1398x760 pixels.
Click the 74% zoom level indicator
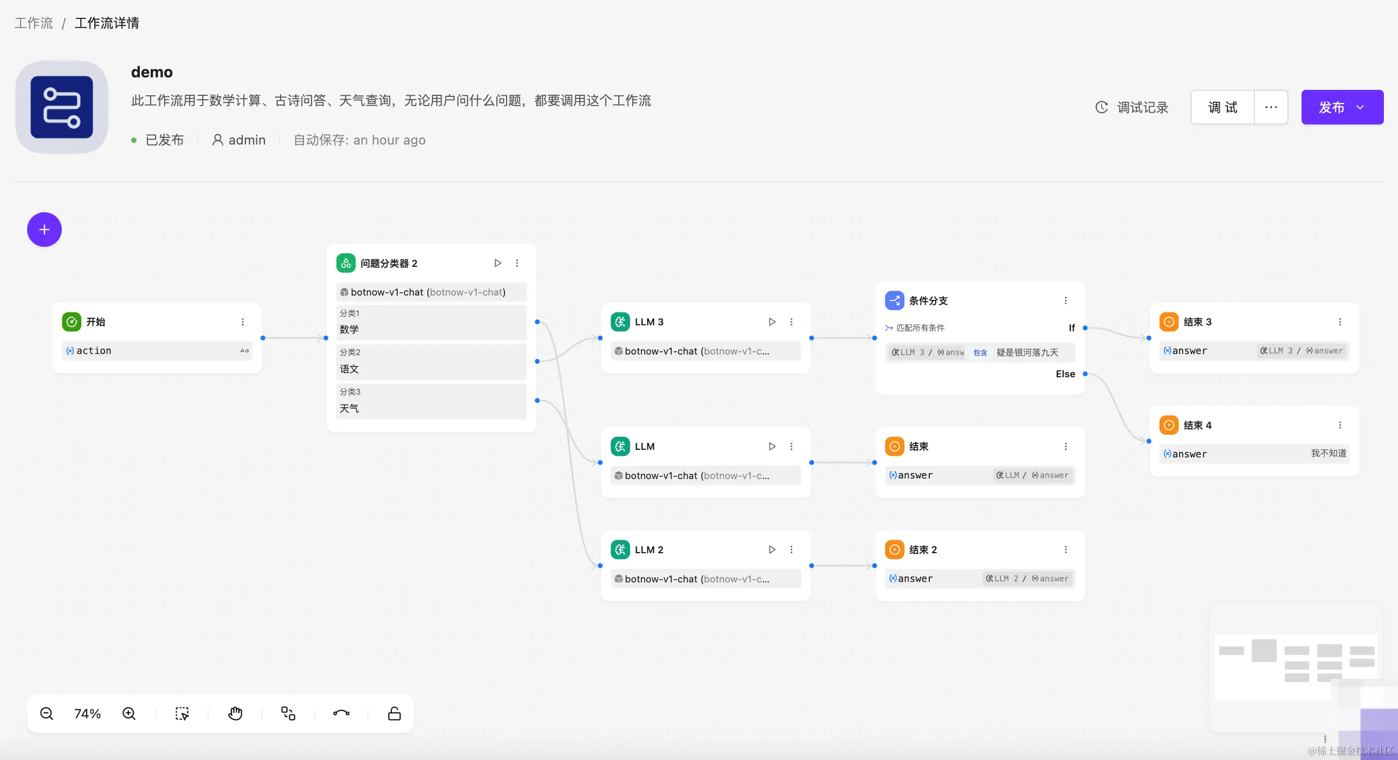coord(87,713)
